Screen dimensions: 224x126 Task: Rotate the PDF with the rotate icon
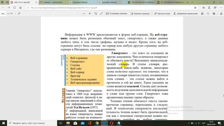point(96,14)
